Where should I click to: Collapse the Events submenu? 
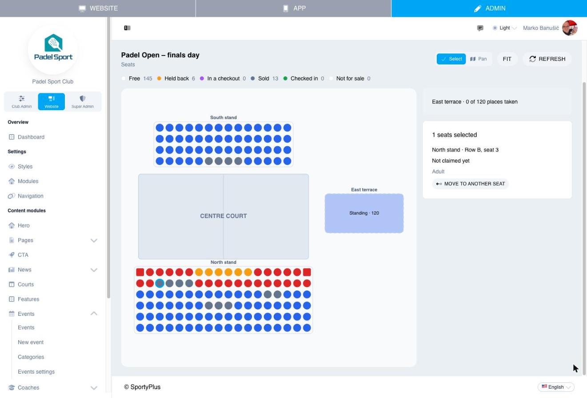[94, 314]
